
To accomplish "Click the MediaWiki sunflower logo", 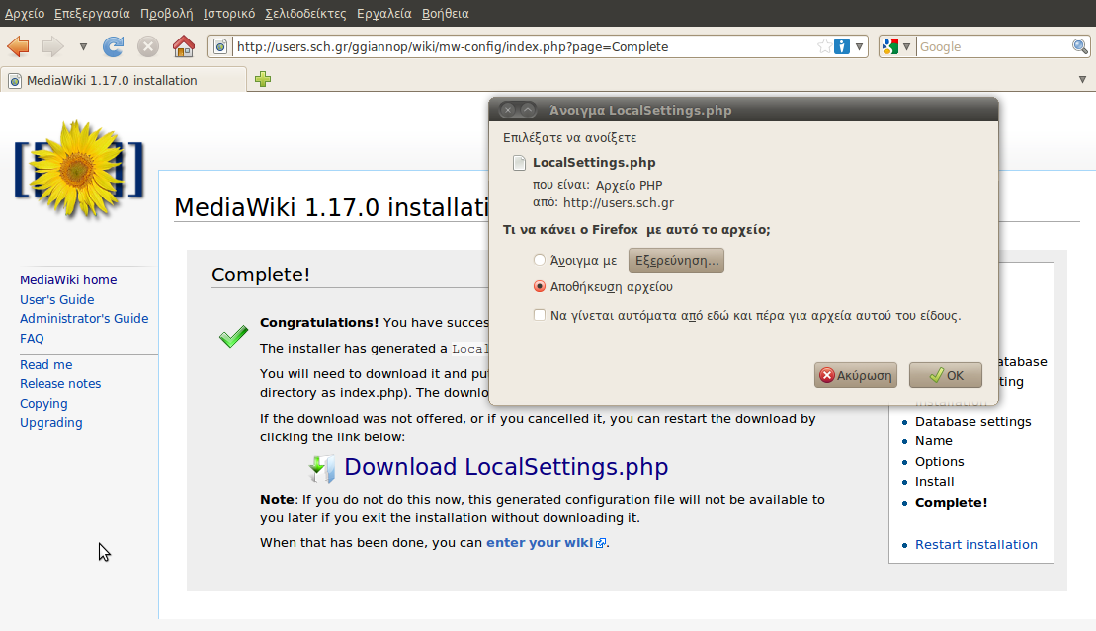I will coord(79,170).
